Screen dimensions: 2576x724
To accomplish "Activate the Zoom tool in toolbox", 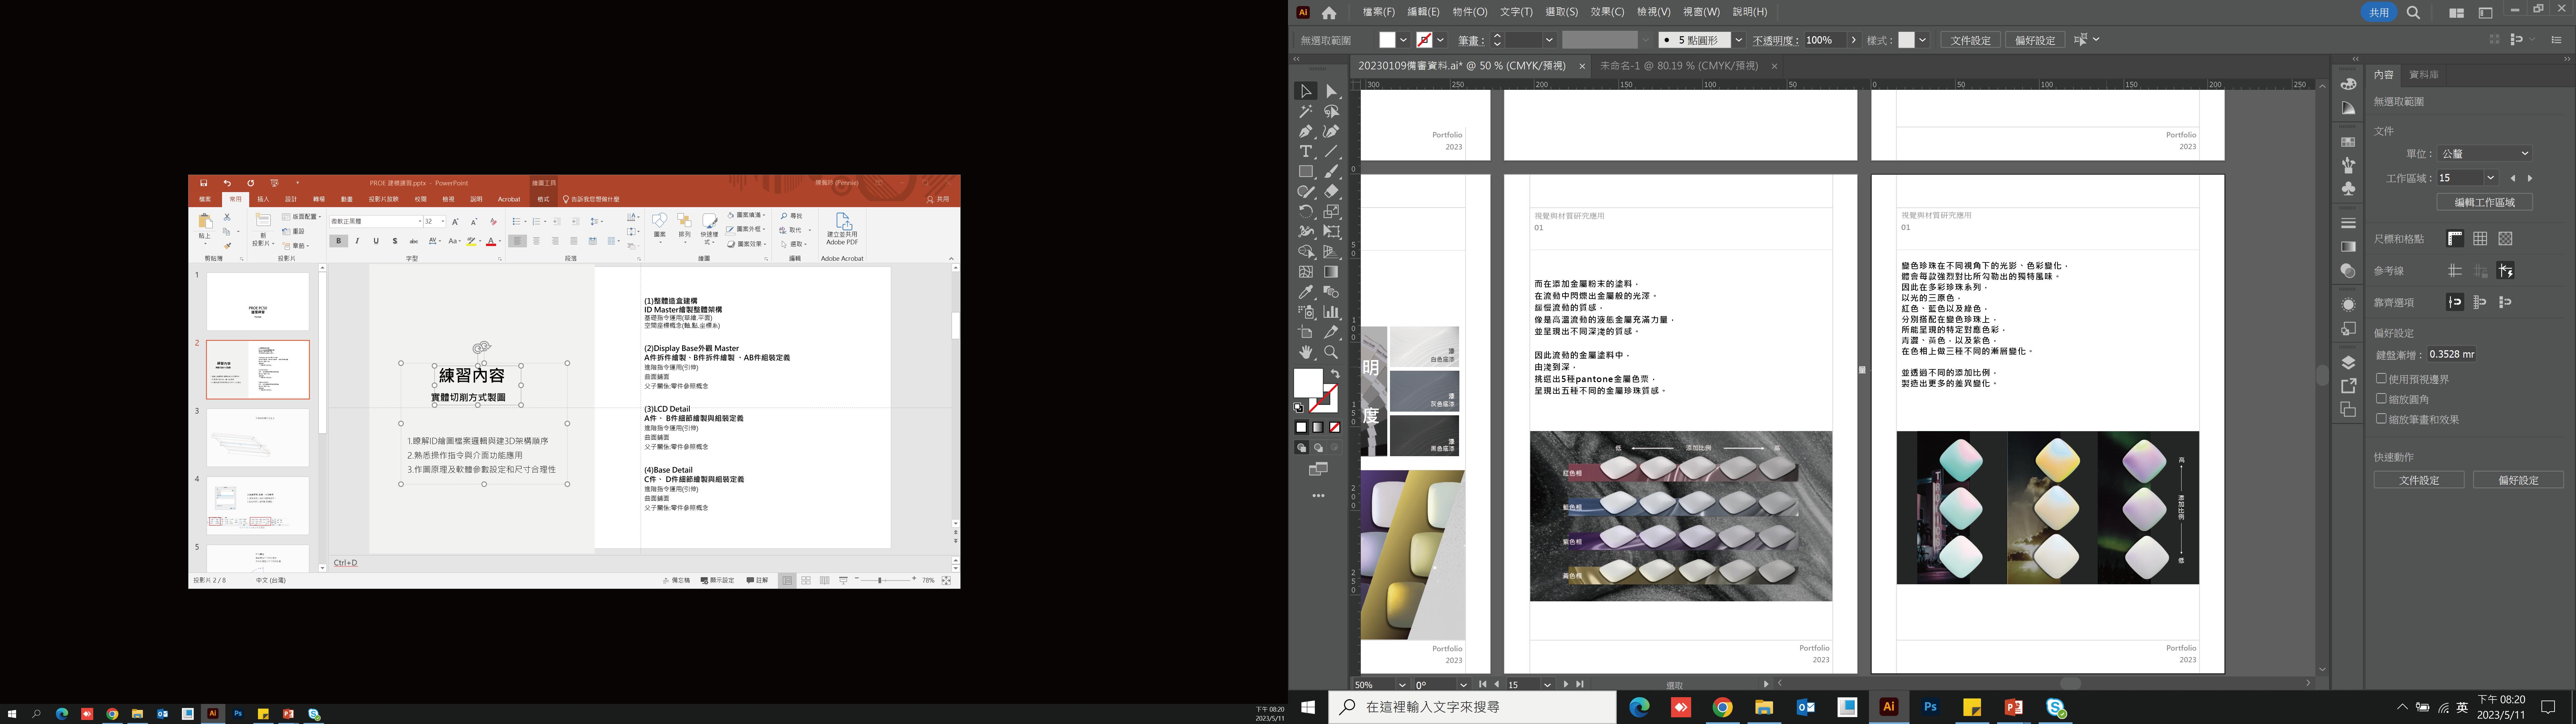I will (x=1331, y=352).
